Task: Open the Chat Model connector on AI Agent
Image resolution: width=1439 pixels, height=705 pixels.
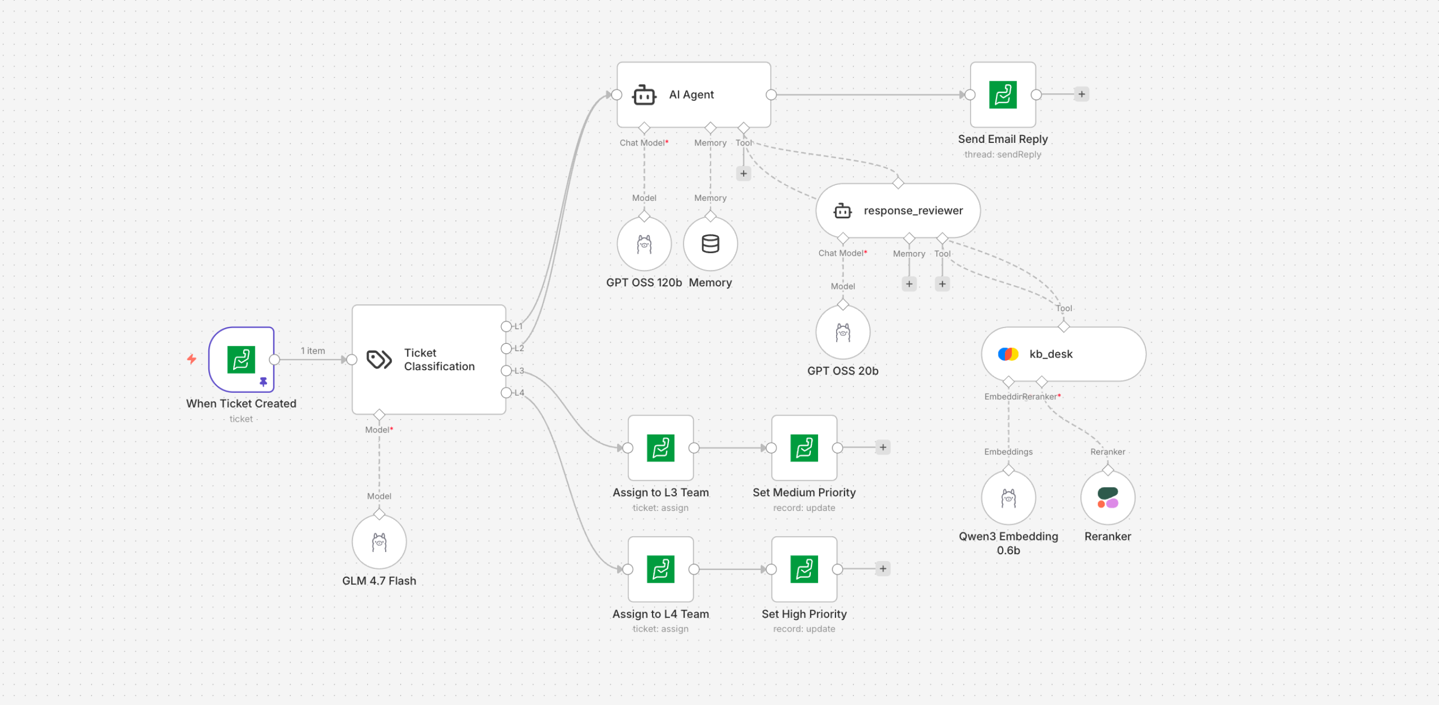Action: [644, 128]
